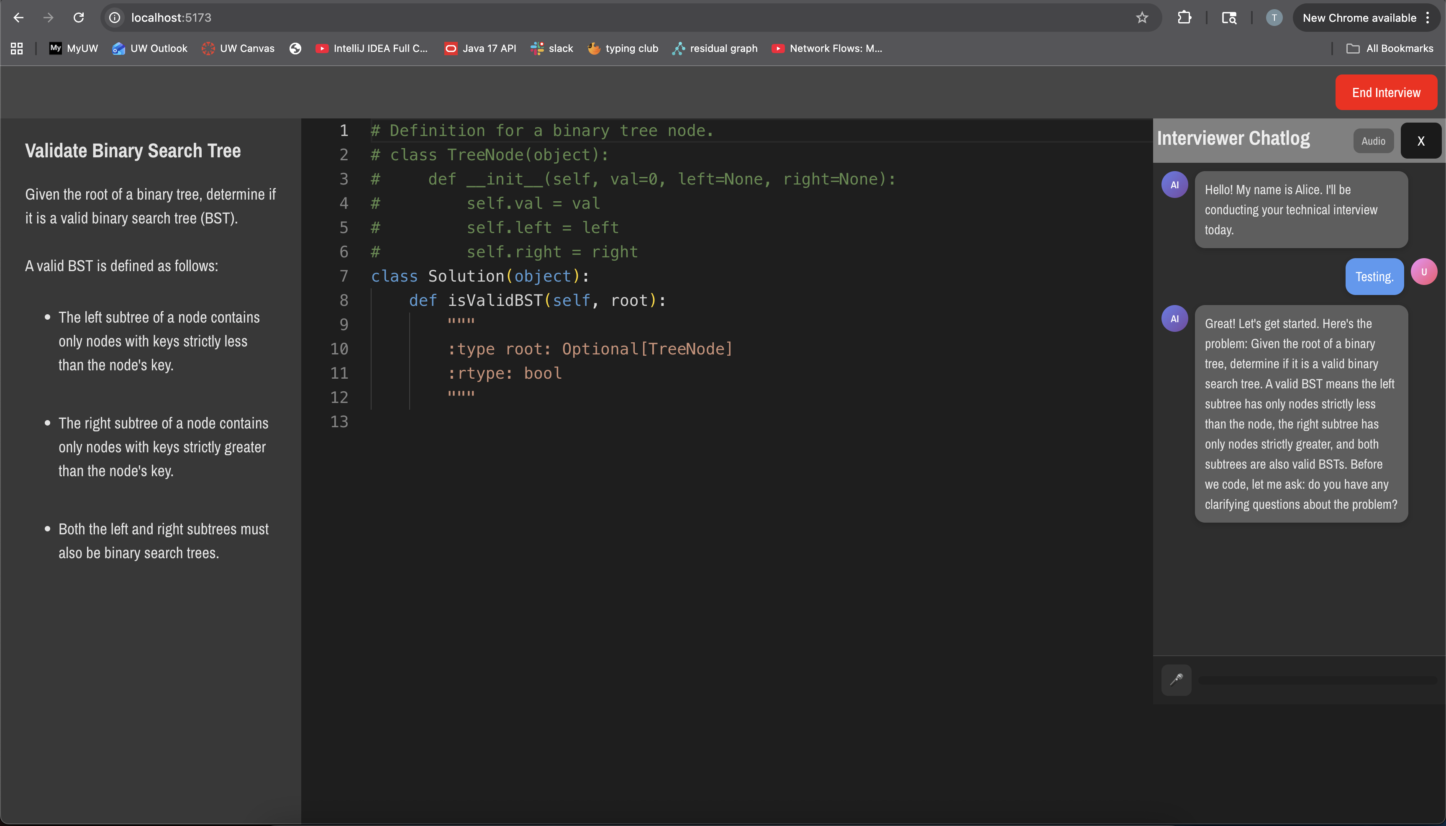Toggle the Audio mode button
Screen dimensions: 1446x826
[x=1373, y=141]
